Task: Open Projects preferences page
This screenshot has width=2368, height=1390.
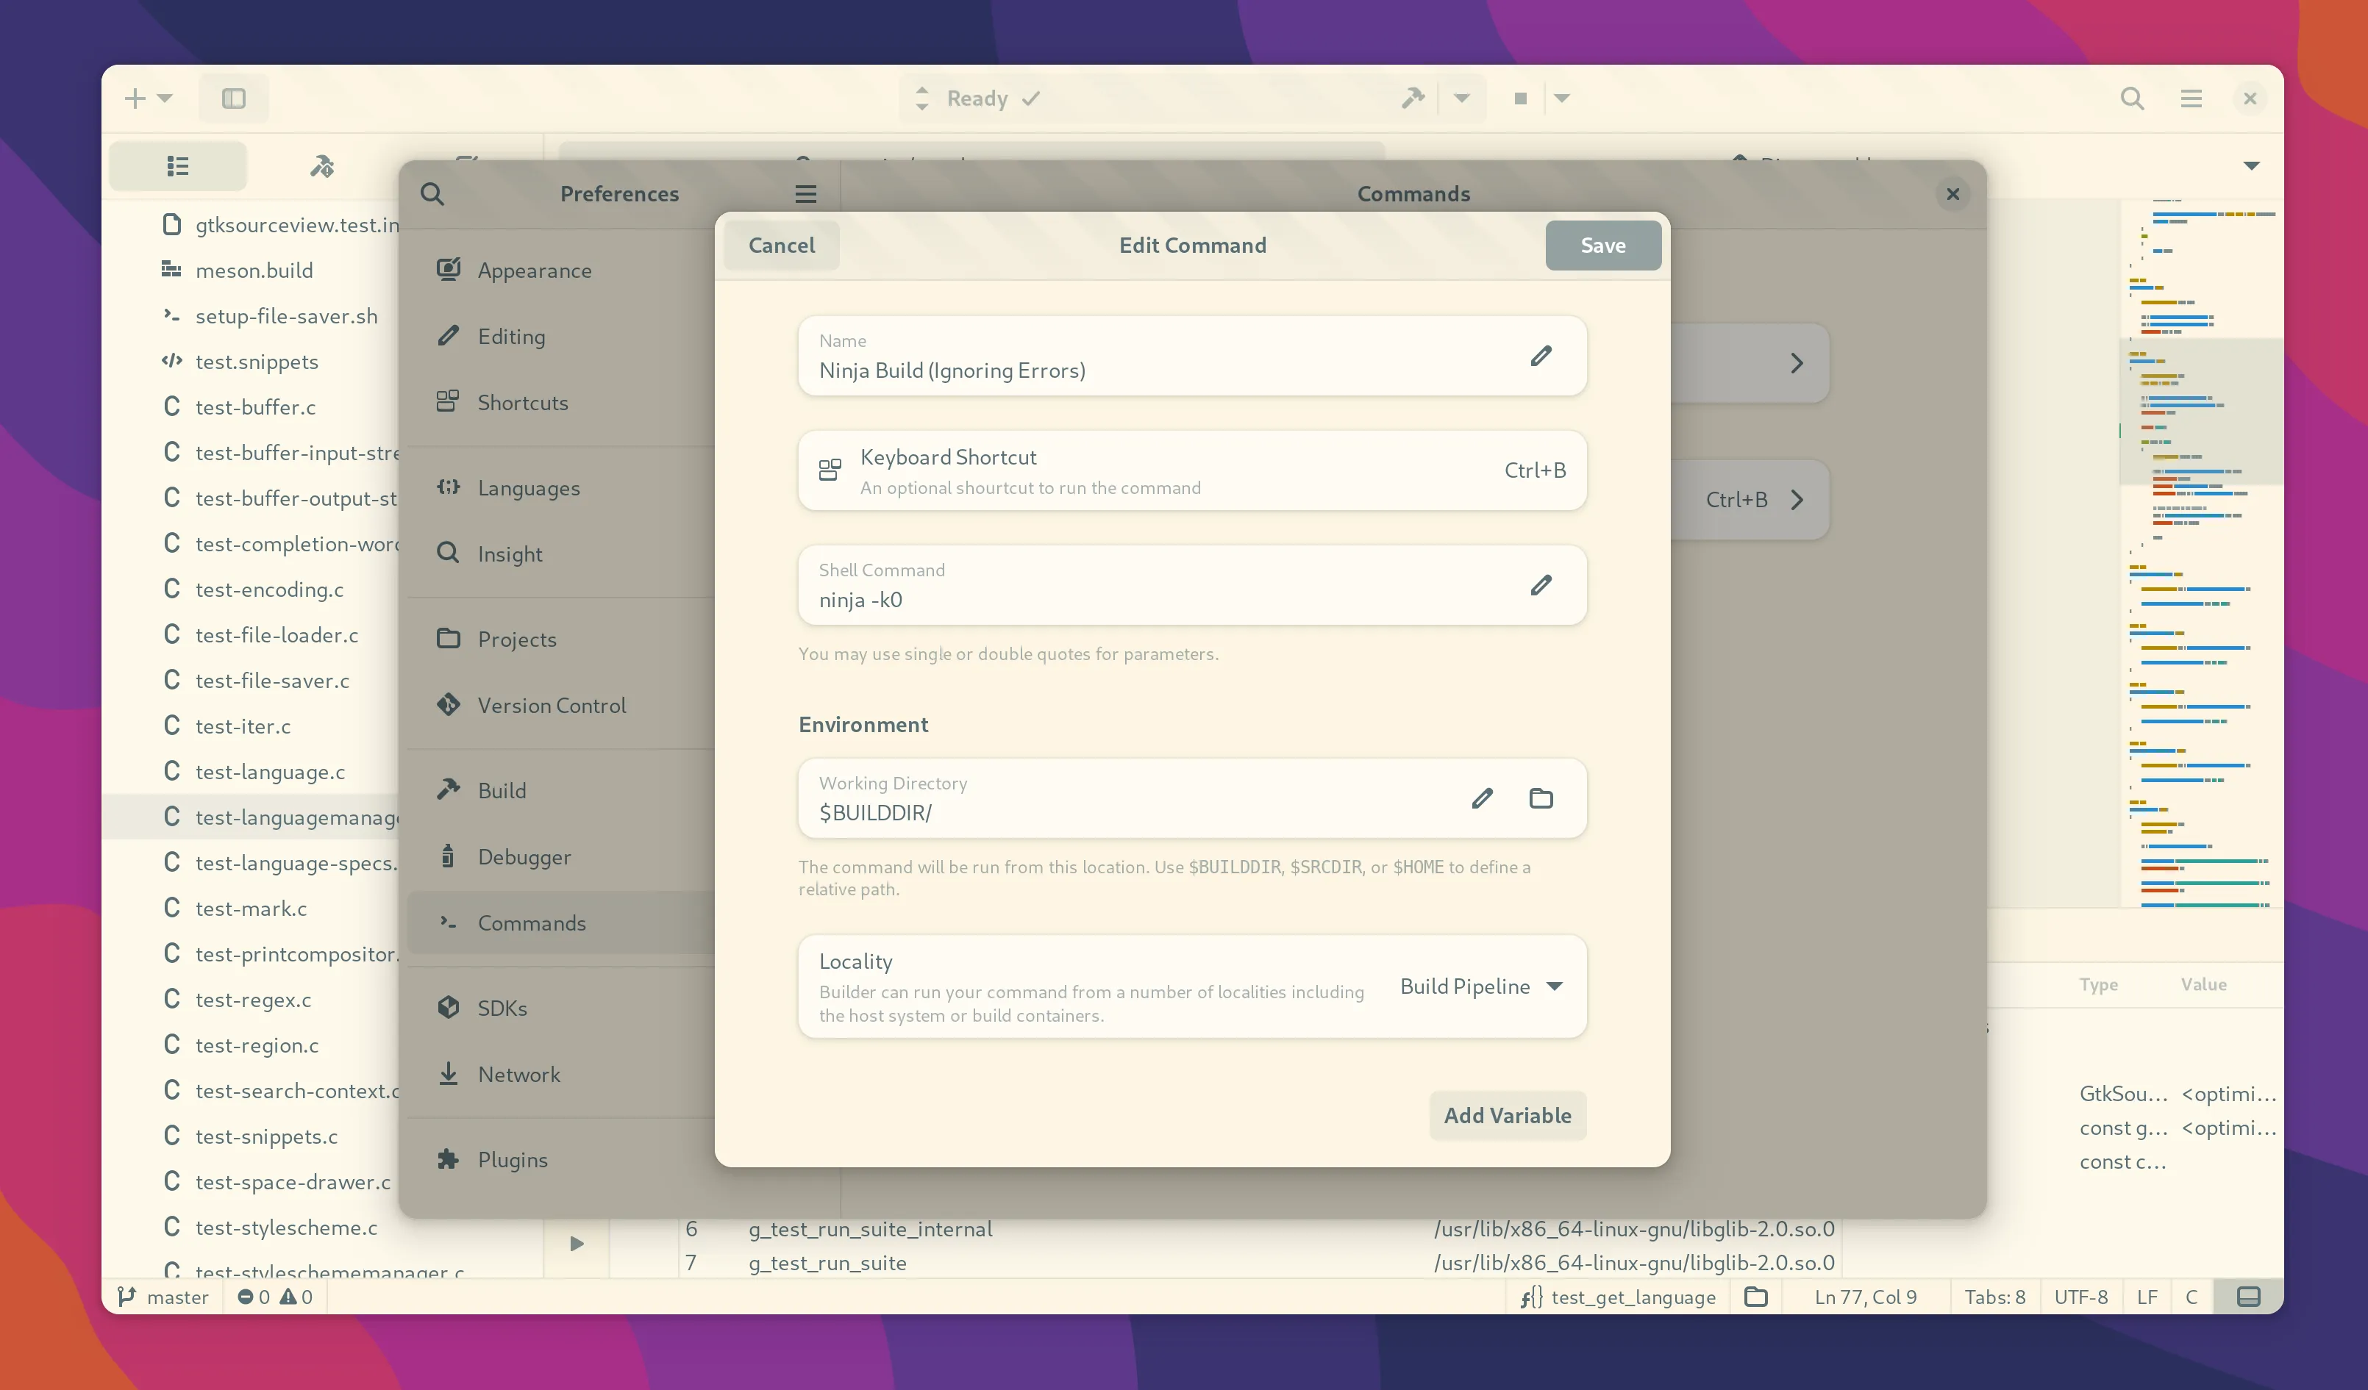Action: pos(561,639)
